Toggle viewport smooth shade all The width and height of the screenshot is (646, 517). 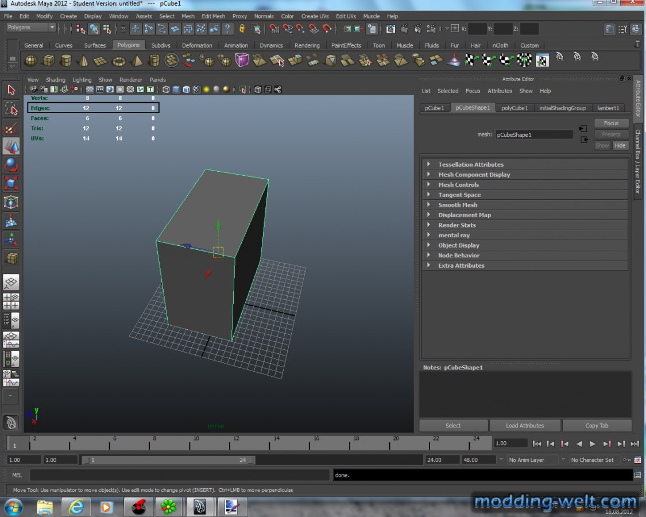pos(176,90)
